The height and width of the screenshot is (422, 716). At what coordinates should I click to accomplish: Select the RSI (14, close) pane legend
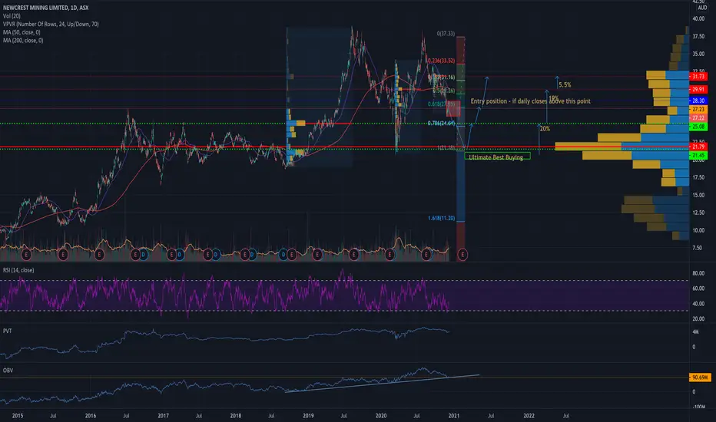pos(18,270)
